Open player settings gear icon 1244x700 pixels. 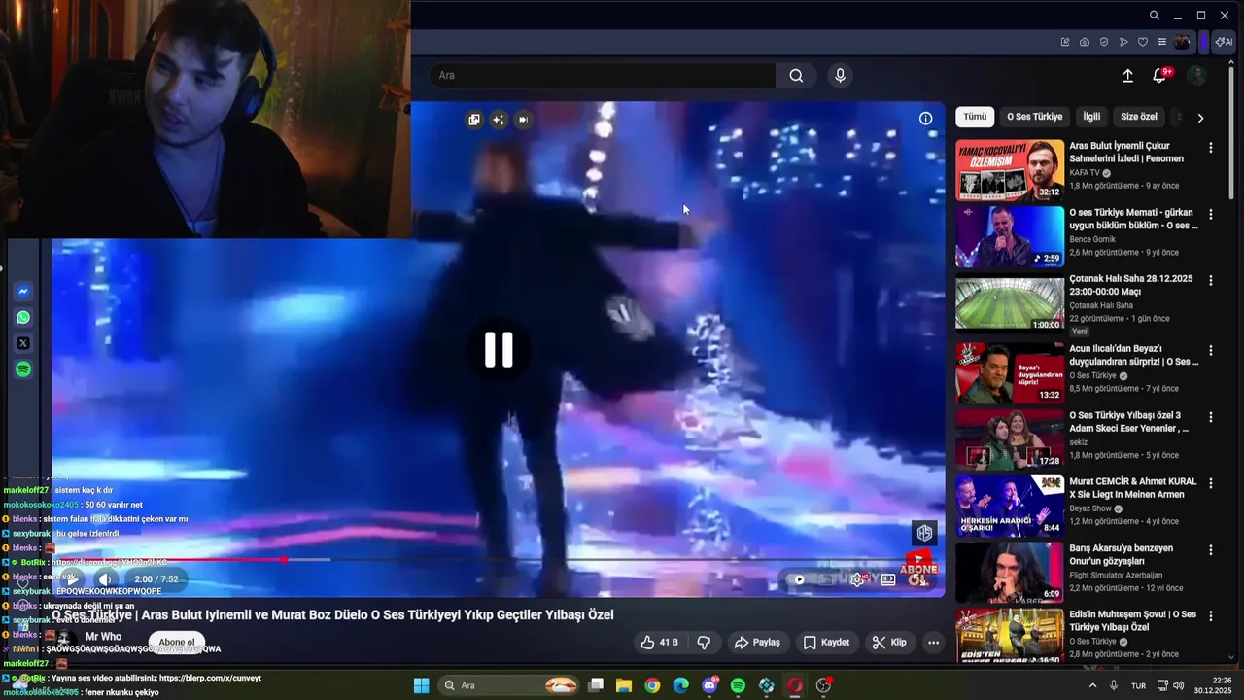click(856, 579)
